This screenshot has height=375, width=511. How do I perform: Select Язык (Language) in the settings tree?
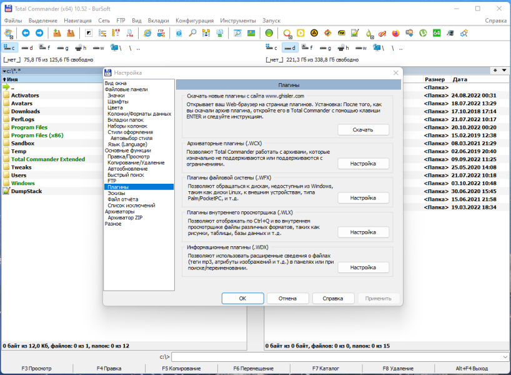(127, 144)
